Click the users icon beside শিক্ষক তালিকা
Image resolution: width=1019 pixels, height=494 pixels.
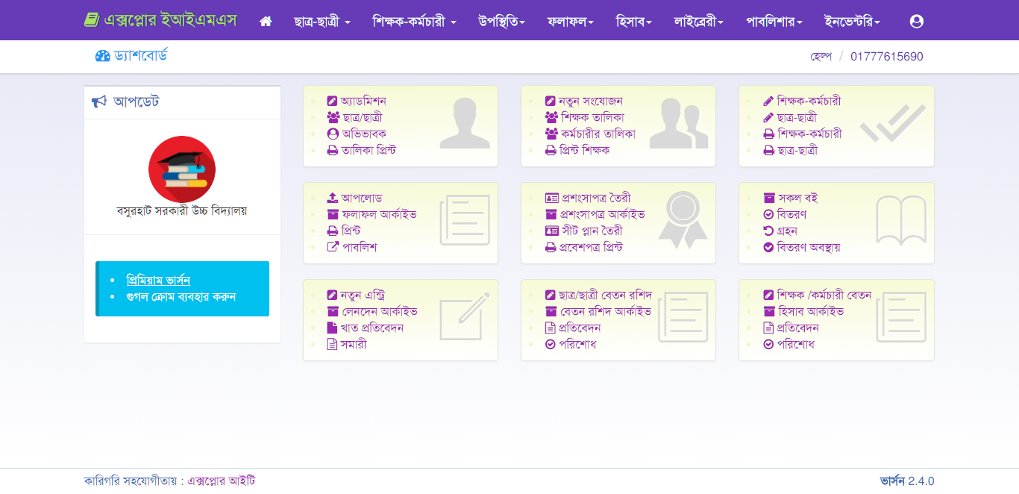(551, 118)
